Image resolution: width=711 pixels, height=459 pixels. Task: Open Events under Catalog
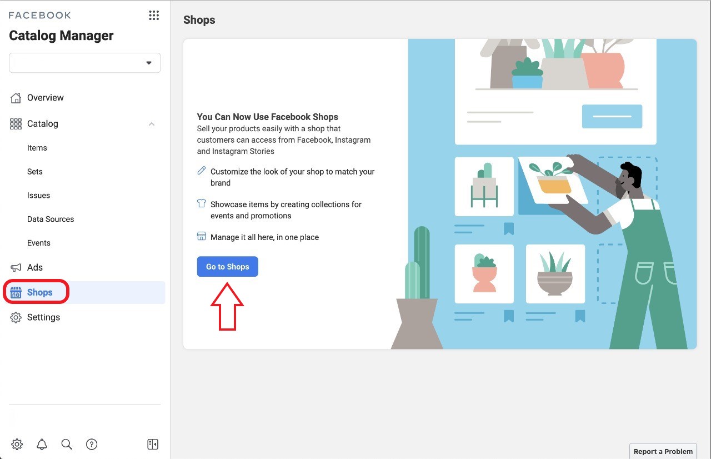tap(39, 243)
